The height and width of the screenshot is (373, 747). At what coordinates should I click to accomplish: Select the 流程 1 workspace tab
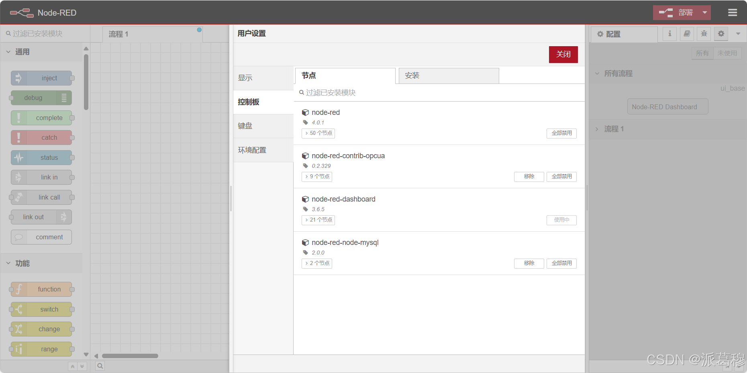point(153,34)
